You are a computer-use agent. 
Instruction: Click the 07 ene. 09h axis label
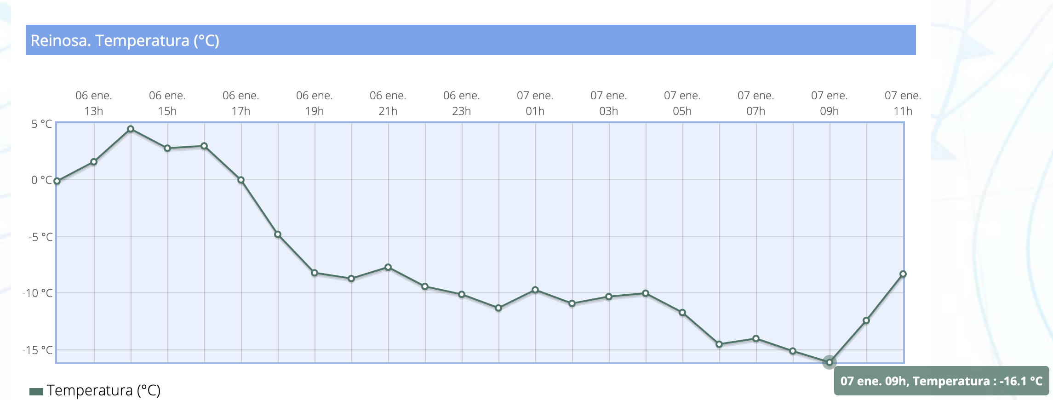pos(830,103)
